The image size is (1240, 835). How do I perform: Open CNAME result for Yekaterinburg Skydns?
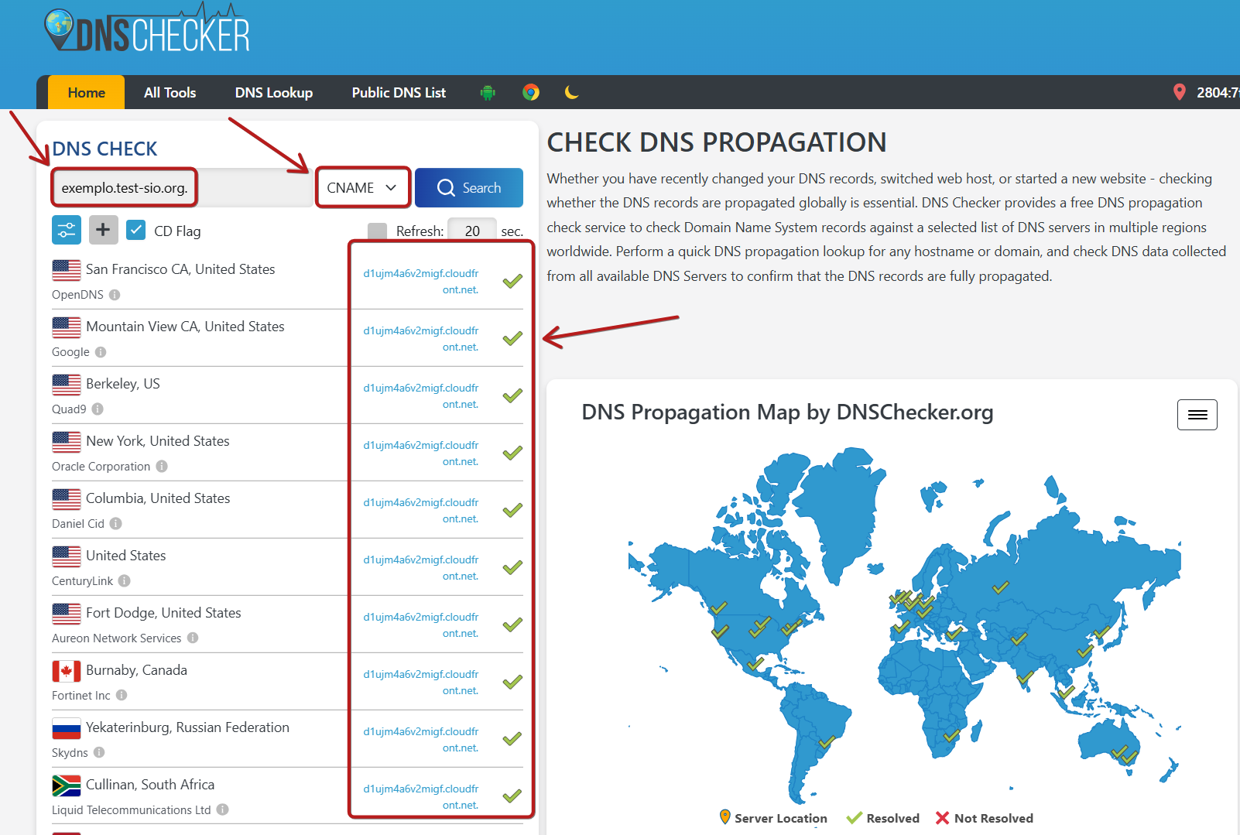(x=421, y=740)
